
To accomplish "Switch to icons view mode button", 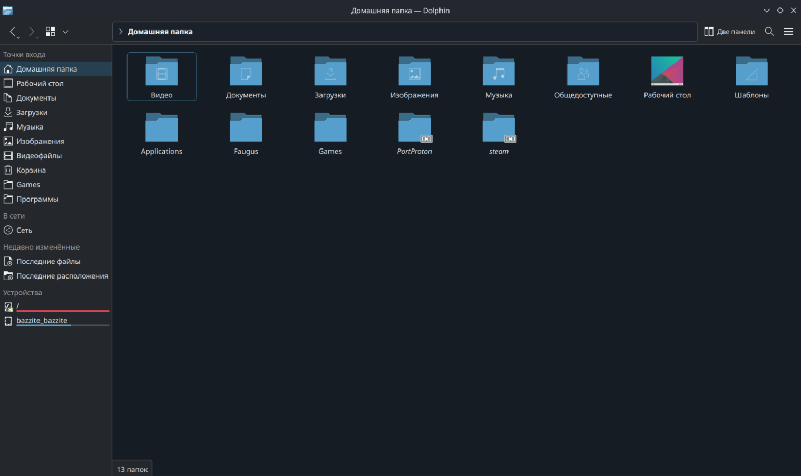I will pos(51,32).
